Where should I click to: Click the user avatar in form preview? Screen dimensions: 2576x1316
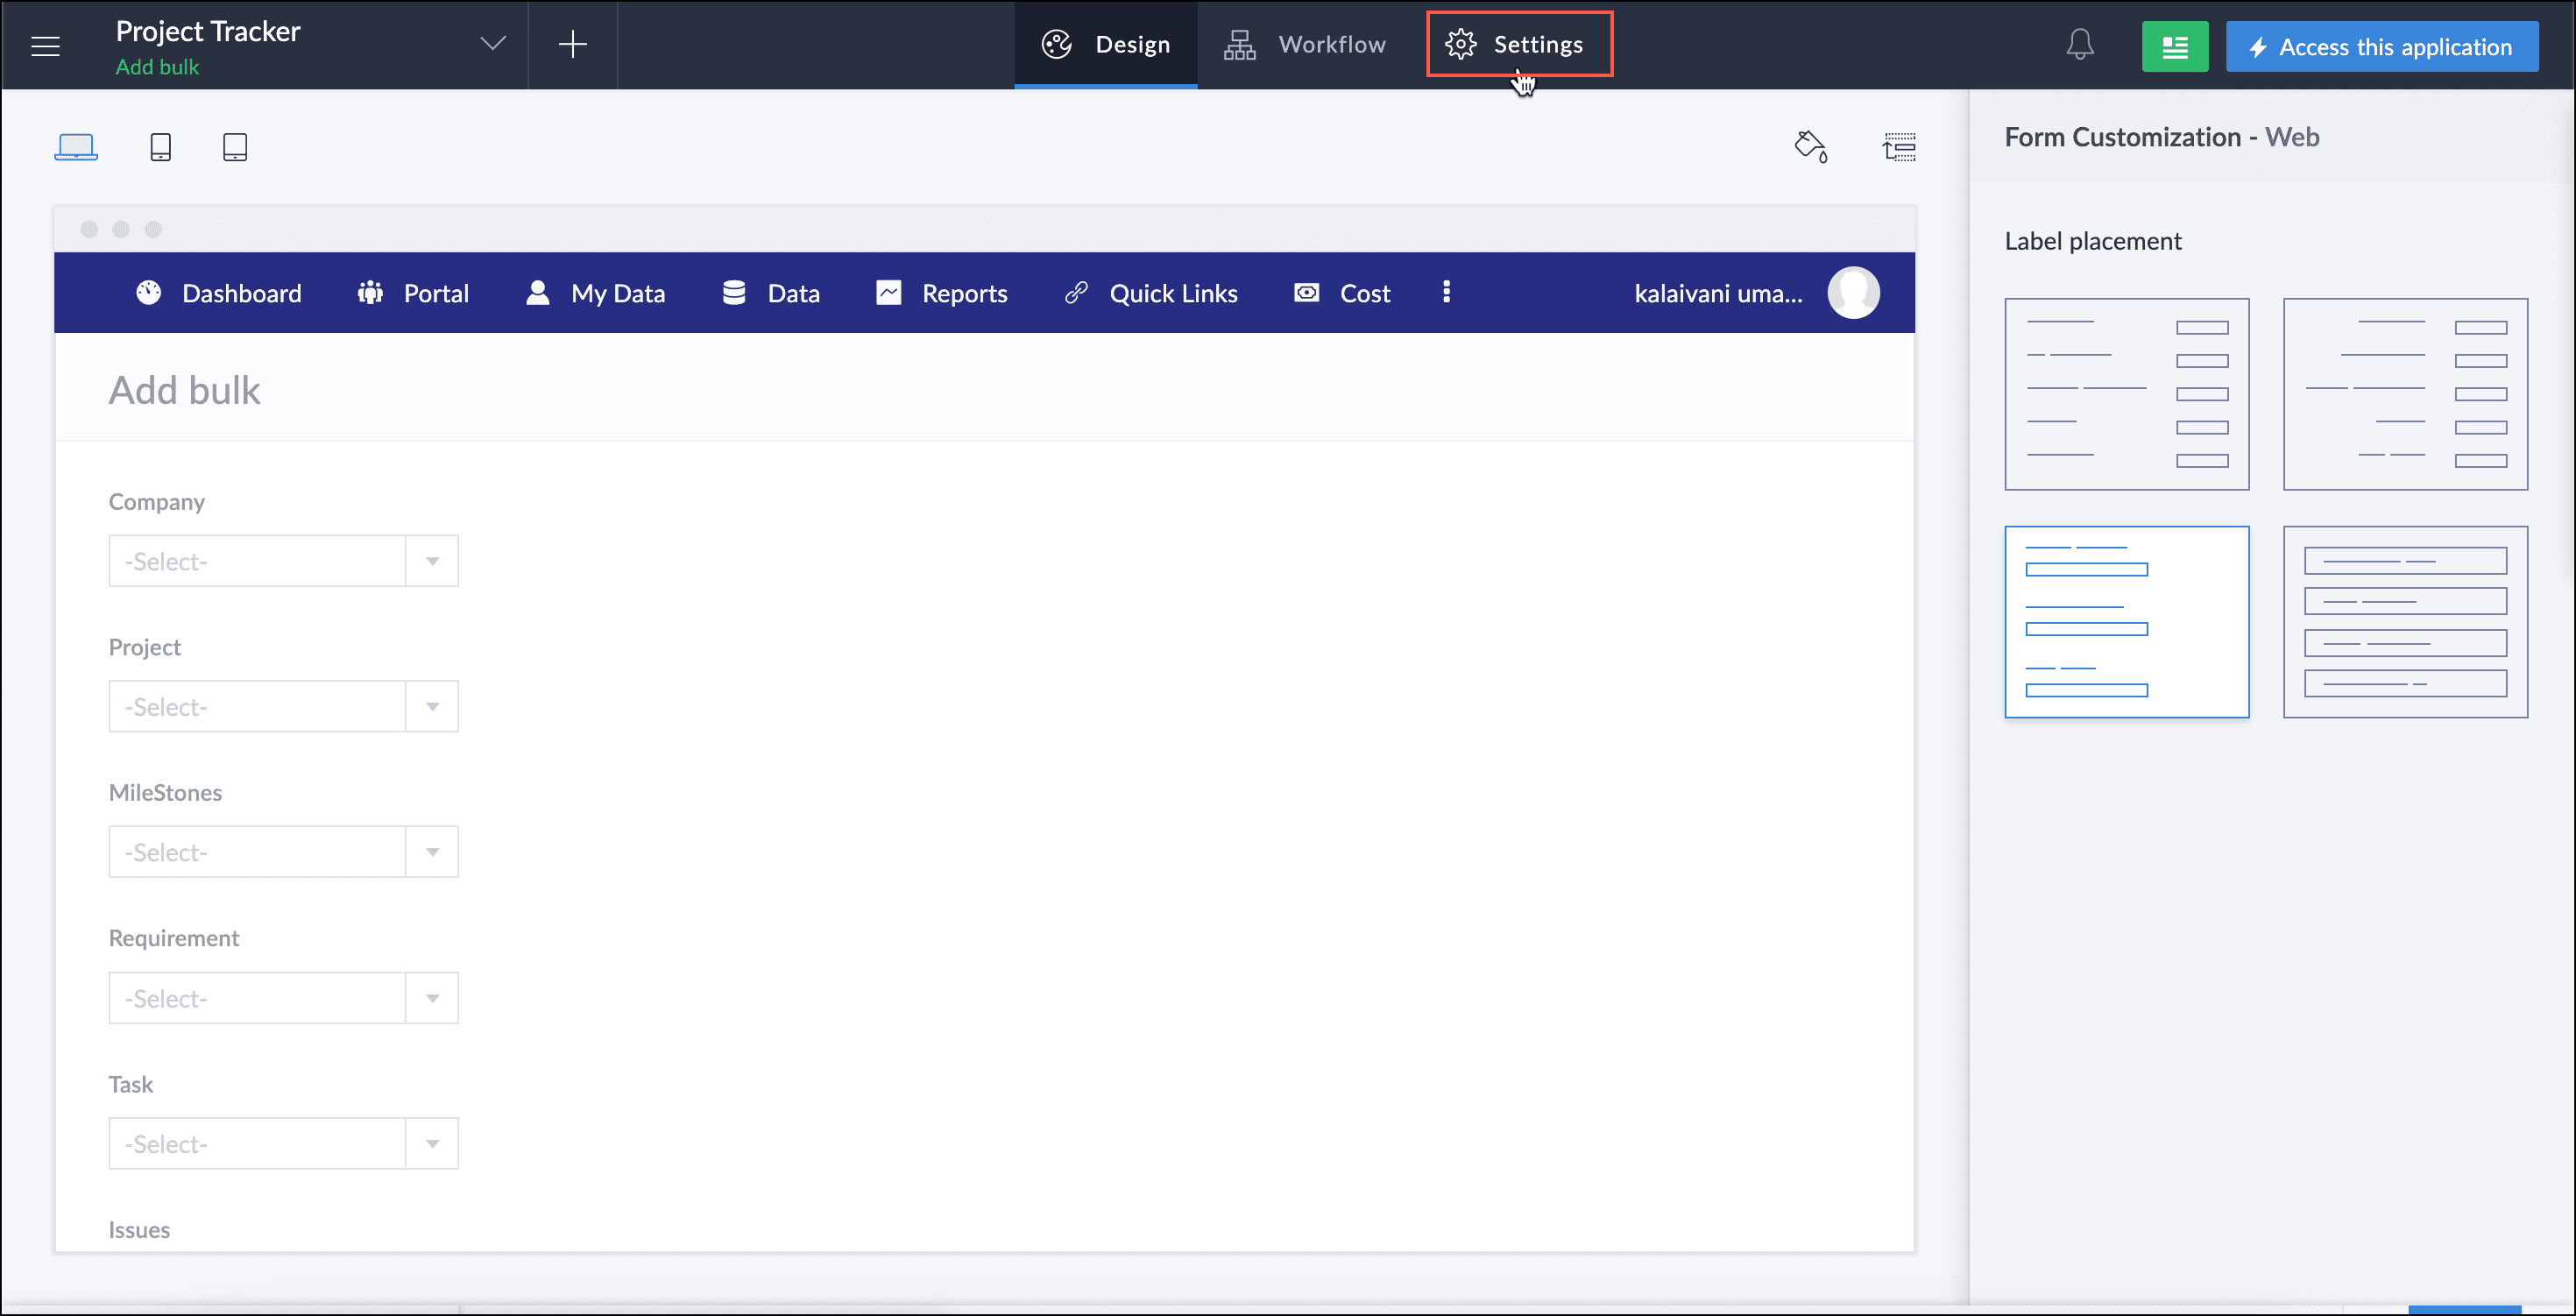[1853, 292]
